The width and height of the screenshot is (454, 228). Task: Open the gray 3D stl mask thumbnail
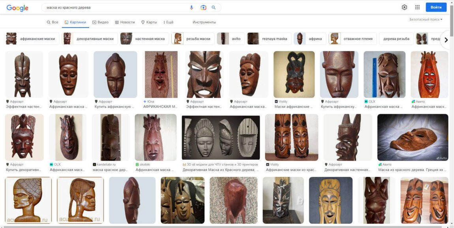(x=221, y=137)
